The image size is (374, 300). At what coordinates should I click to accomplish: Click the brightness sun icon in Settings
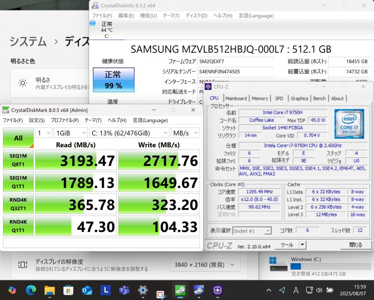23,83
